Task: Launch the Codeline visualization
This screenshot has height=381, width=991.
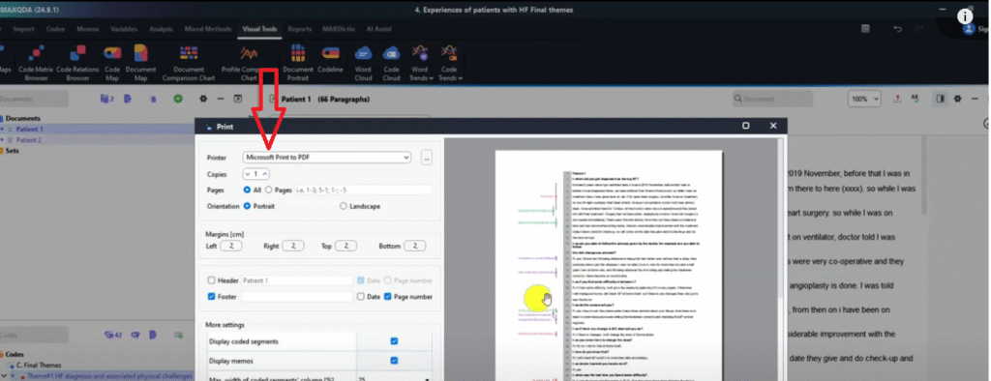Action: (x=330, y=59)
